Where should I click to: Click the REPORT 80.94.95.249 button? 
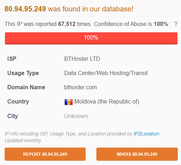(45, 154)
